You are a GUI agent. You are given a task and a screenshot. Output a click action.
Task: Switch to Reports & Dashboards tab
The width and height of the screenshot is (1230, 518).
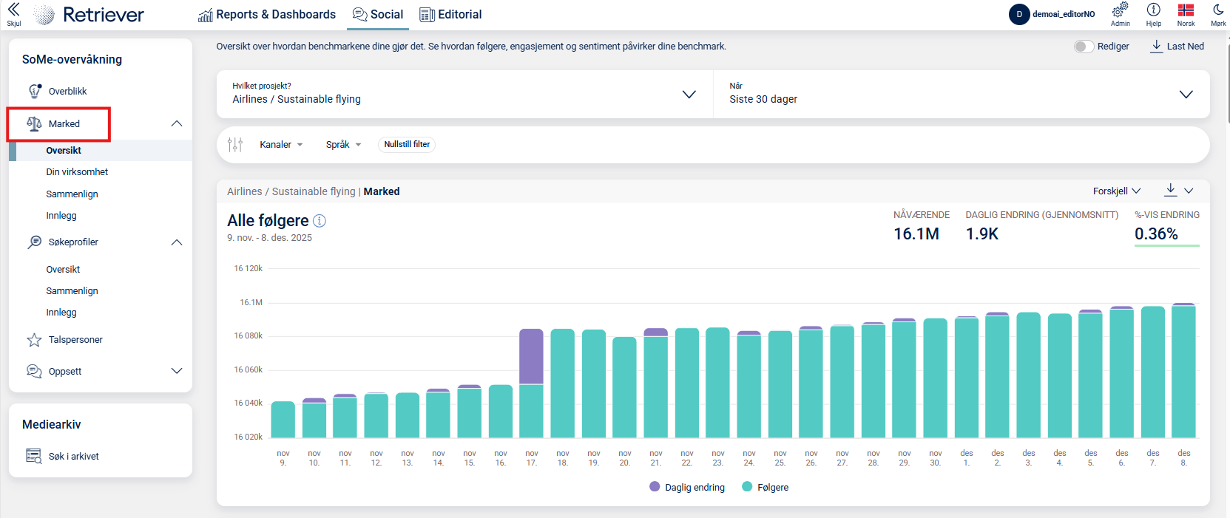click(267, 15)
